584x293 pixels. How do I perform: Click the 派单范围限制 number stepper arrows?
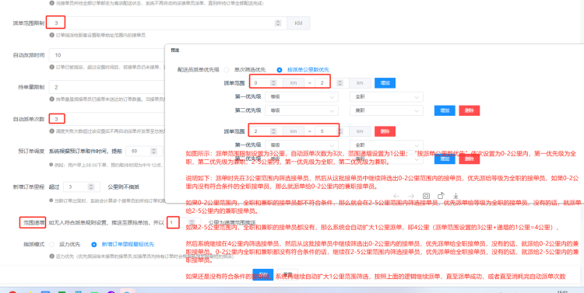278,23
